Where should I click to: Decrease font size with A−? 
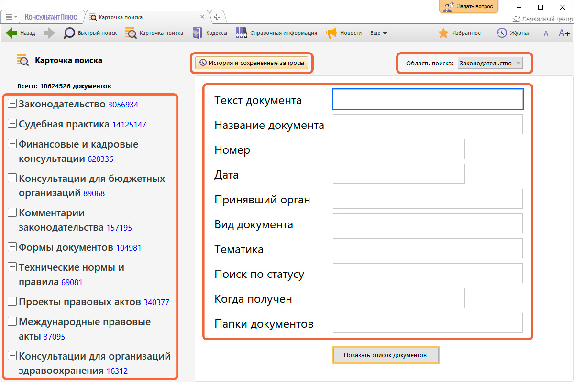coord(548,33)
